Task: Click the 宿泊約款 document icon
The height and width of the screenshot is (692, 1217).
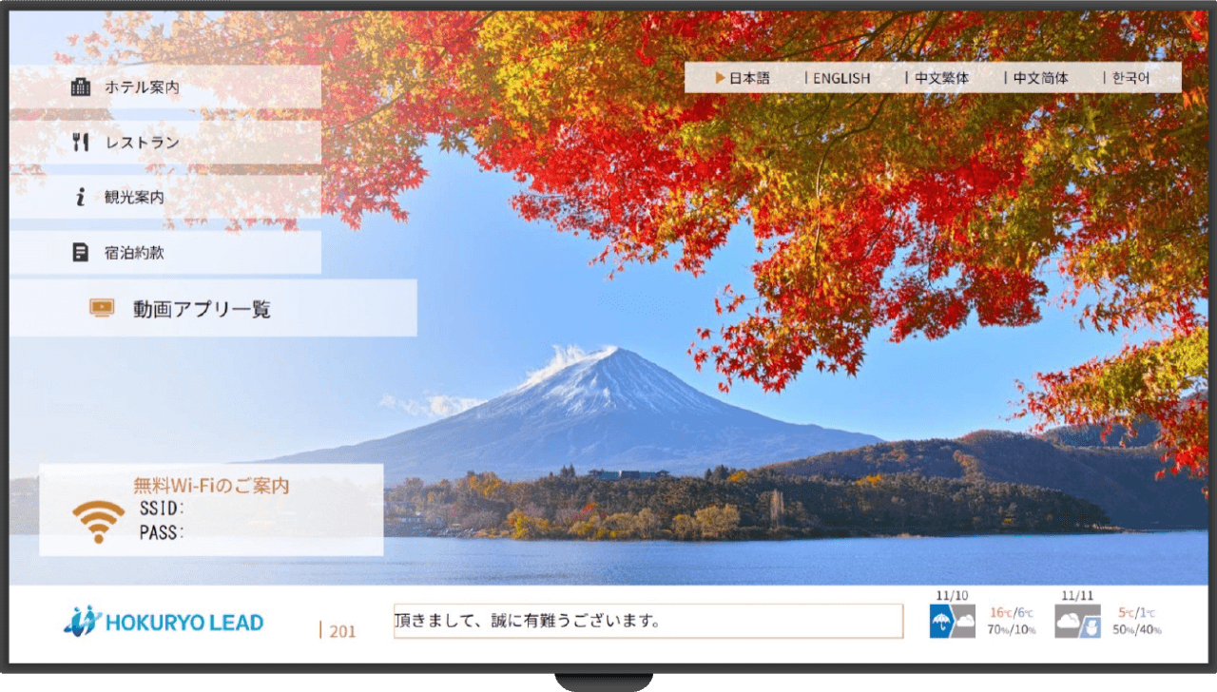Action: (81, 253)
